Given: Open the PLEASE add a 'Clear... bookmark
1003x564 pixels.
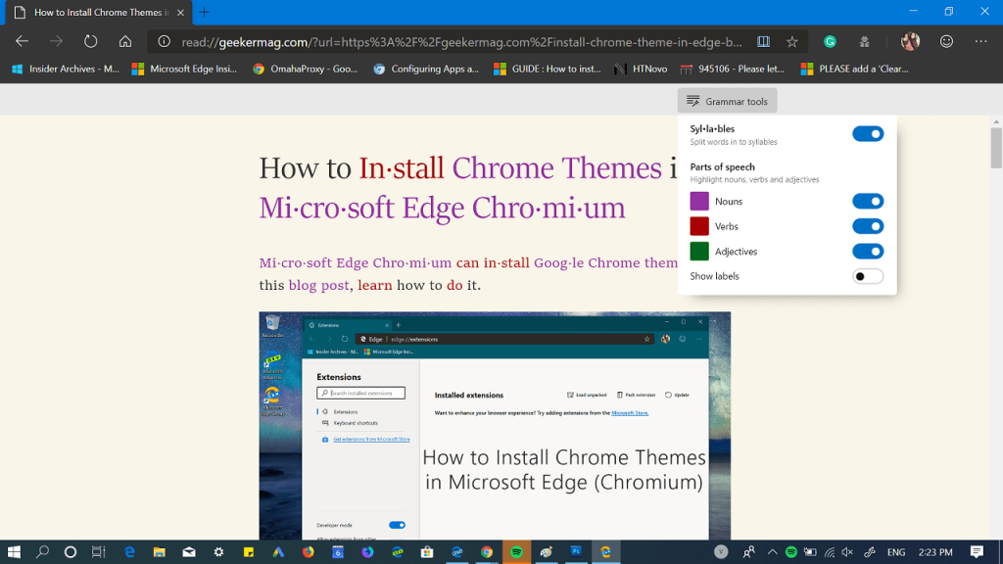Looking at the screenshot, I should (x=854, y=69).
